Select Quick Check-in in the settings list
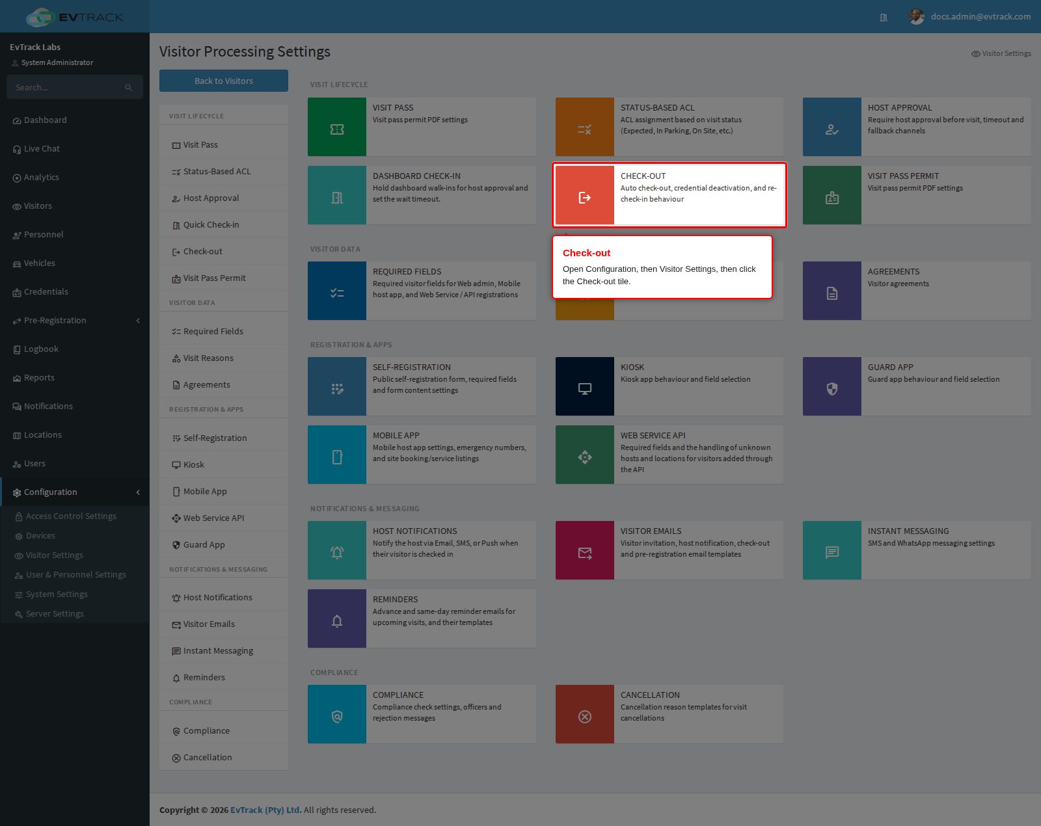Image resolution: width=1041 pixels, height=826 pixels. pyautogui.click(x=224, y=225)
